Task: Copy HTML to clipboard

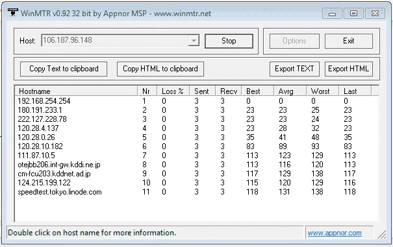Action: pyautogui.click(x=160, y=69)
